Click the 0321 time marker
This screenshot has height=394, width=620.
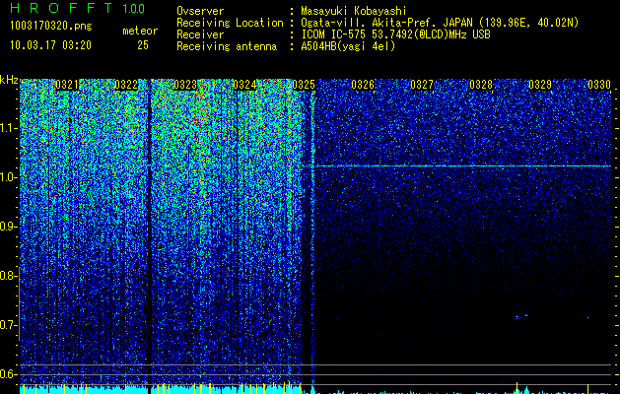point(67,85)
